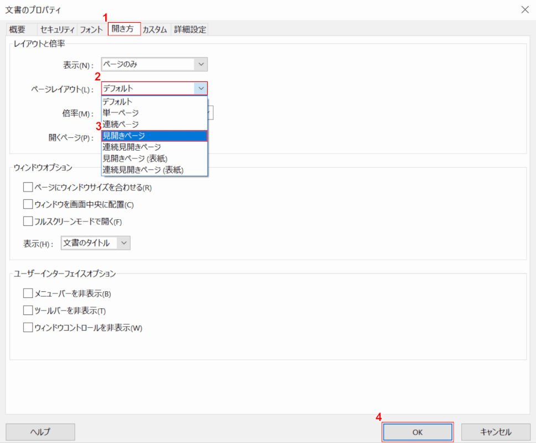The width and height of the screenshot is (536, 443).
Task: Check ウィンドウを画面中央に配置
Action: (x=28, y=204)
